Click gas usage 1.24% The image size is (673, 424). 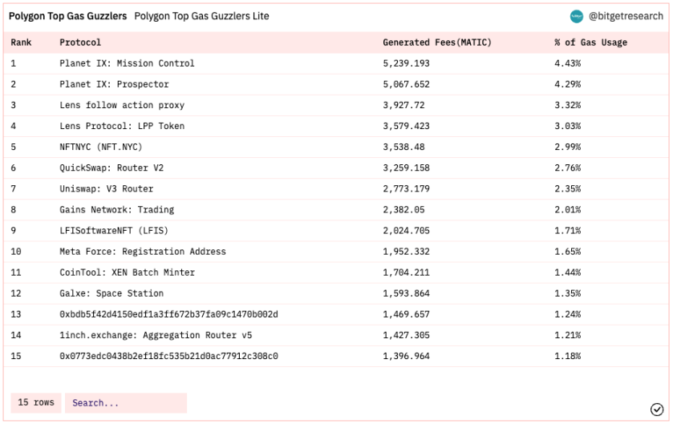point(567,314)
